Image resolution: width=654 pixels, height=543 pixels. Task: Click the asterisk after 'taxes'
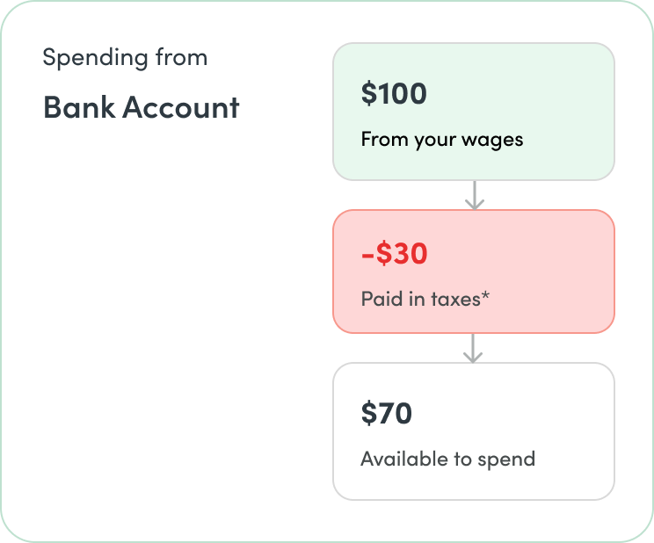pos(485,295)
